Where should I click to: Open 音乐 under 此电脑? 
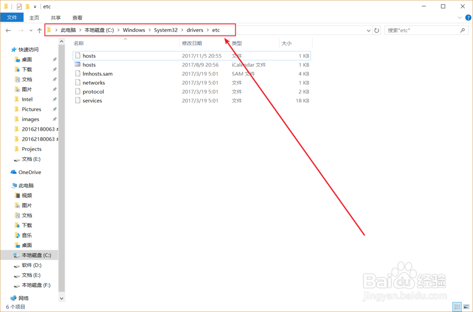(27, 235)
